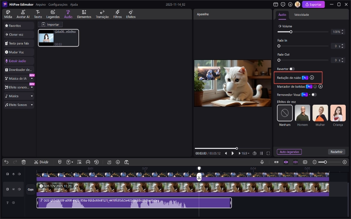Enable the Removedor Vocal toggle
Screen dimensions: 351x219
313,95
